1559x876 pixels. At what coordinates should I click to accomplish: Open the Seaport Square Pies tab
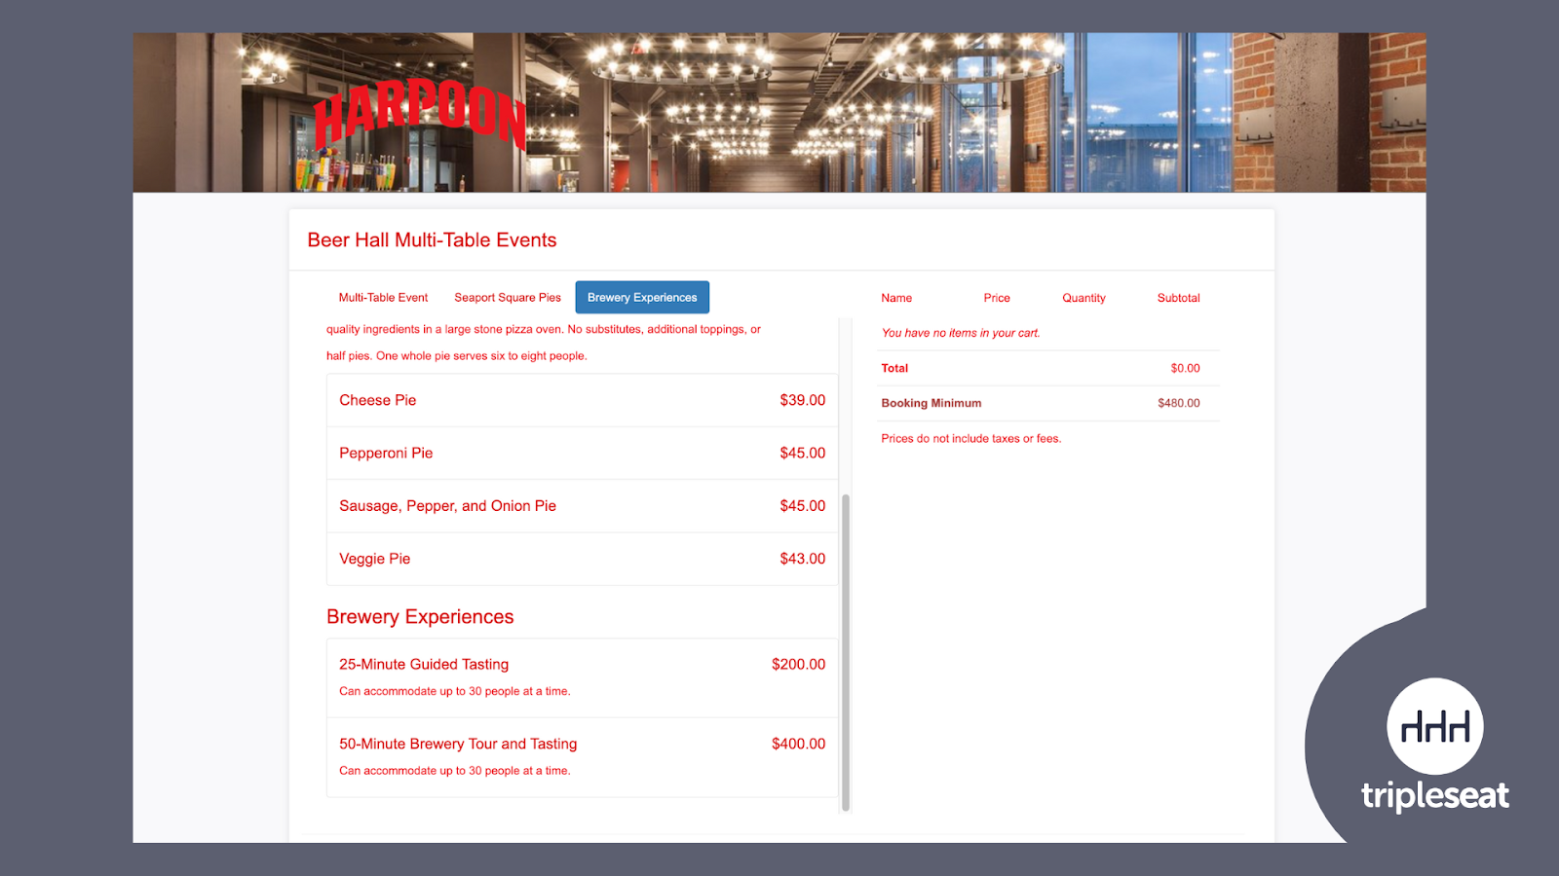click(508, 298)
